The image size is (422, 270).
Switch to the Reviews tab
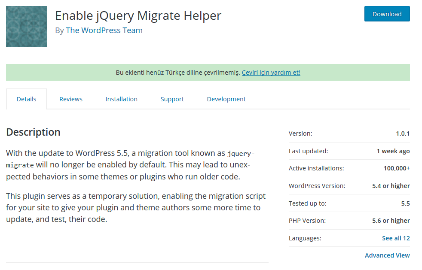point(71,99)
